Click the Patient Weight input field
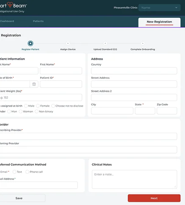The width and height of the screenshot is (185, 205). click(41, 97)
